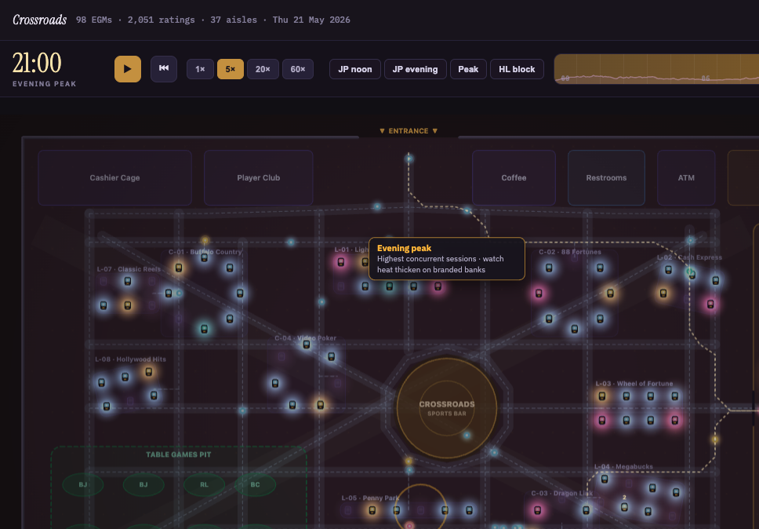Viewport: 759px width, 529px height.
Task: Click the Evening peak tooltip heading
Action: (x=404, y=248)
